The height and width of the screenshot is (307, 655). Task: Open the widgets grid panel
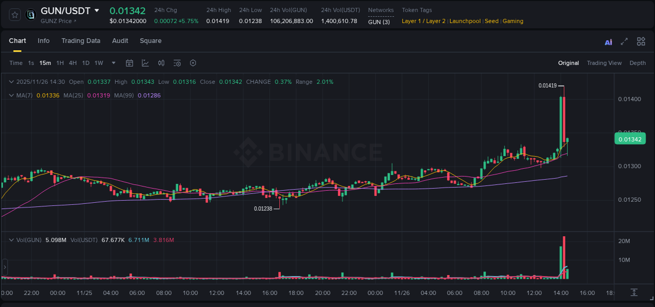[x=641, y=41]
